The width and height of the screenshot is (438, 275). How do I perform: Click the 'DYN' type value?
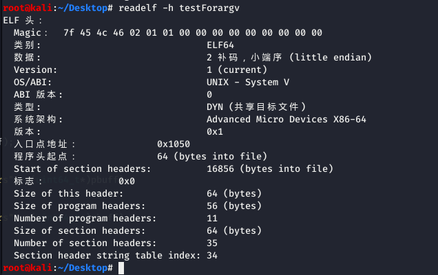point(215,107)
